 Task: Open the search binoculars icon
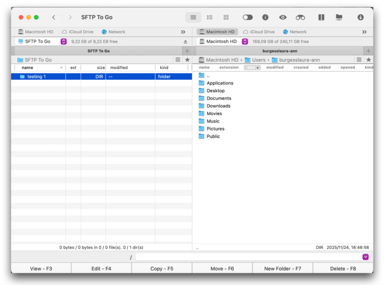pyautogui.click(x=300, y=17)
